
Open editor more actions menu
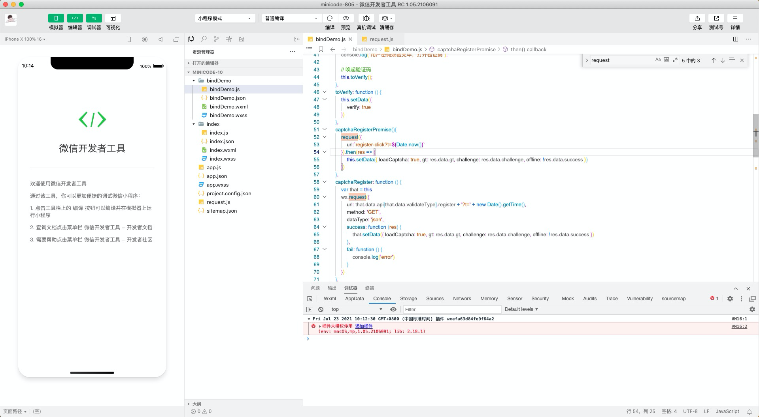[x=748, y=39]
